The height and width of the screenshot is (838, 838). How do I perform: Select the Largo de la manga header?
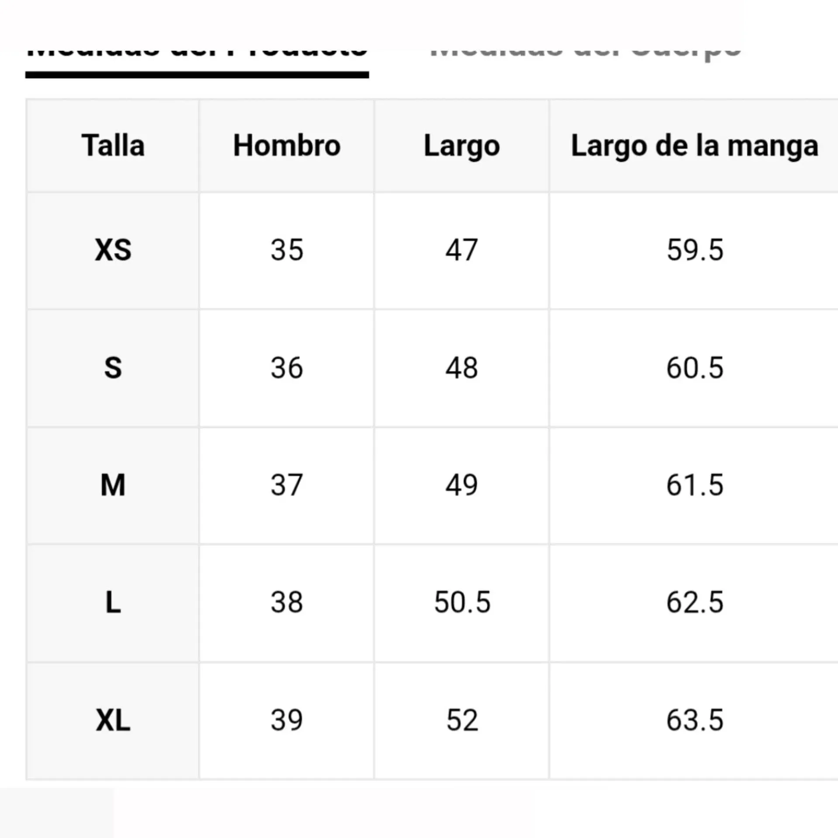pyautogui.click(x=694, y=145)
